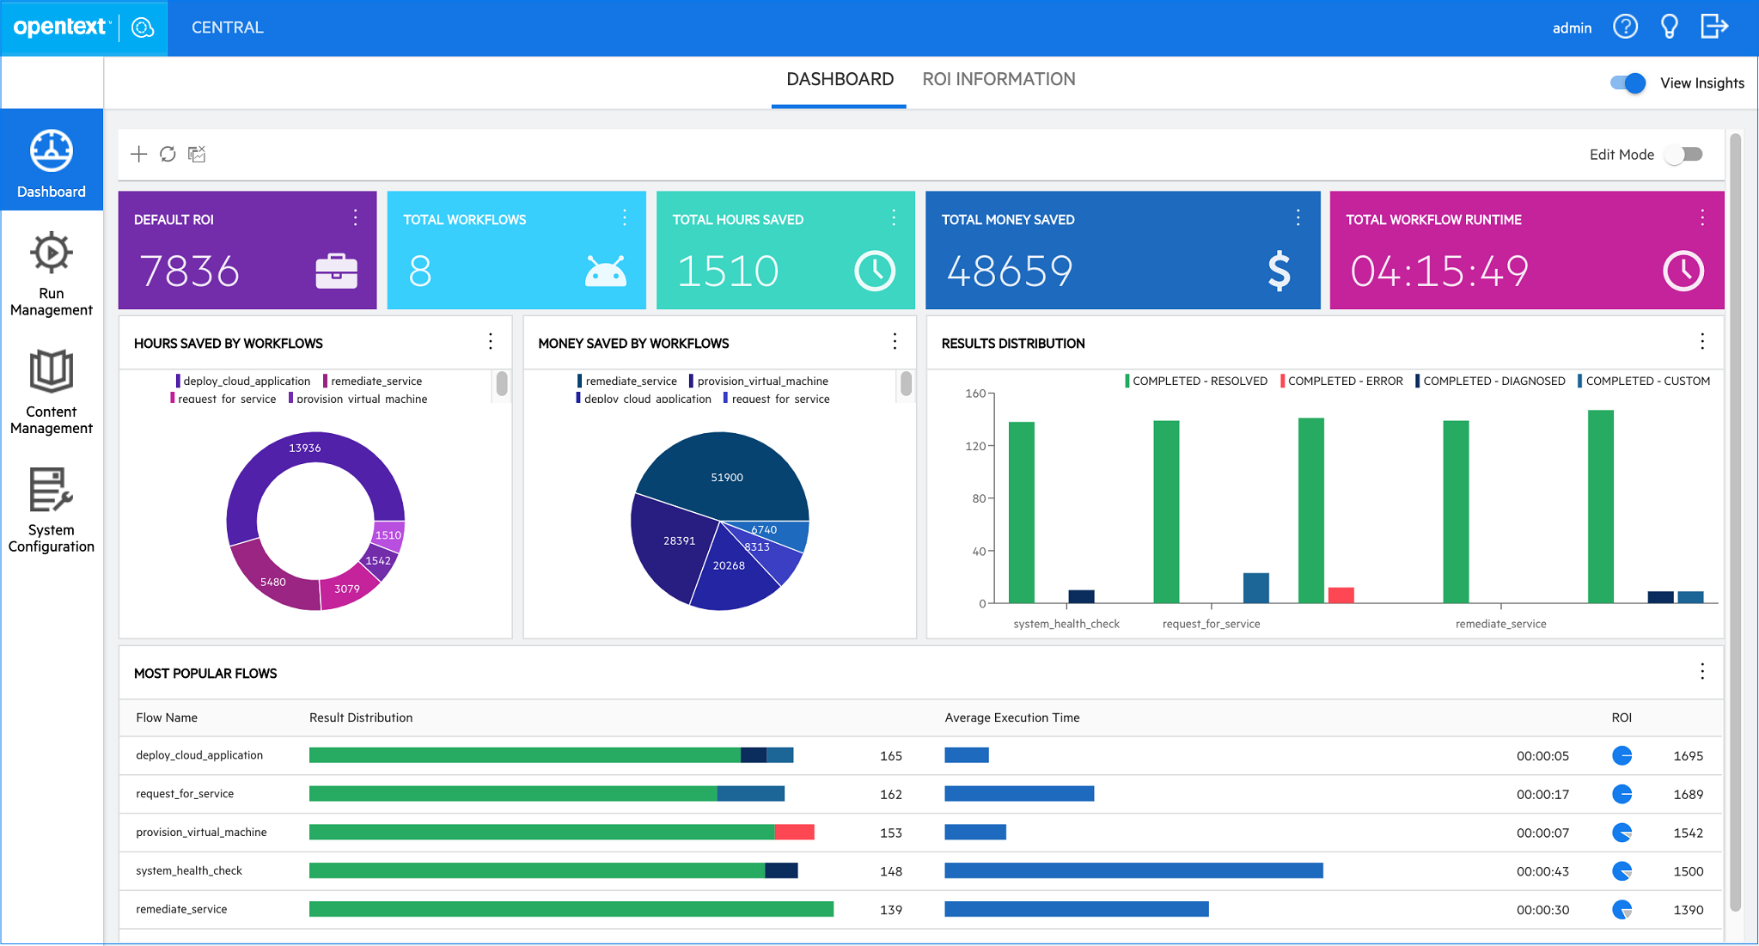Switch to the ROI INFORMATION tab
The width and height of the screenshot is (1759, 946).
(999, 79)
